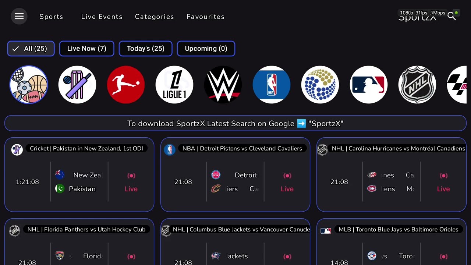Click the SportzX app title
This screenshot has height=265, width=471.
tap(417, 18)
